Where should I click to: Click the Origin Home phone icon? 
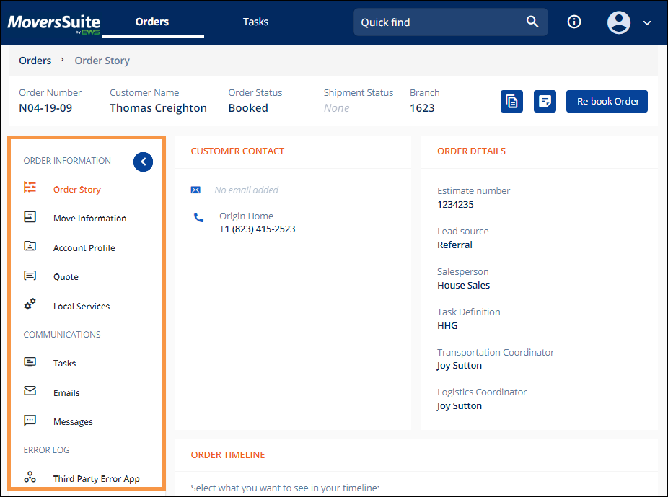click(x=198, y=217)
